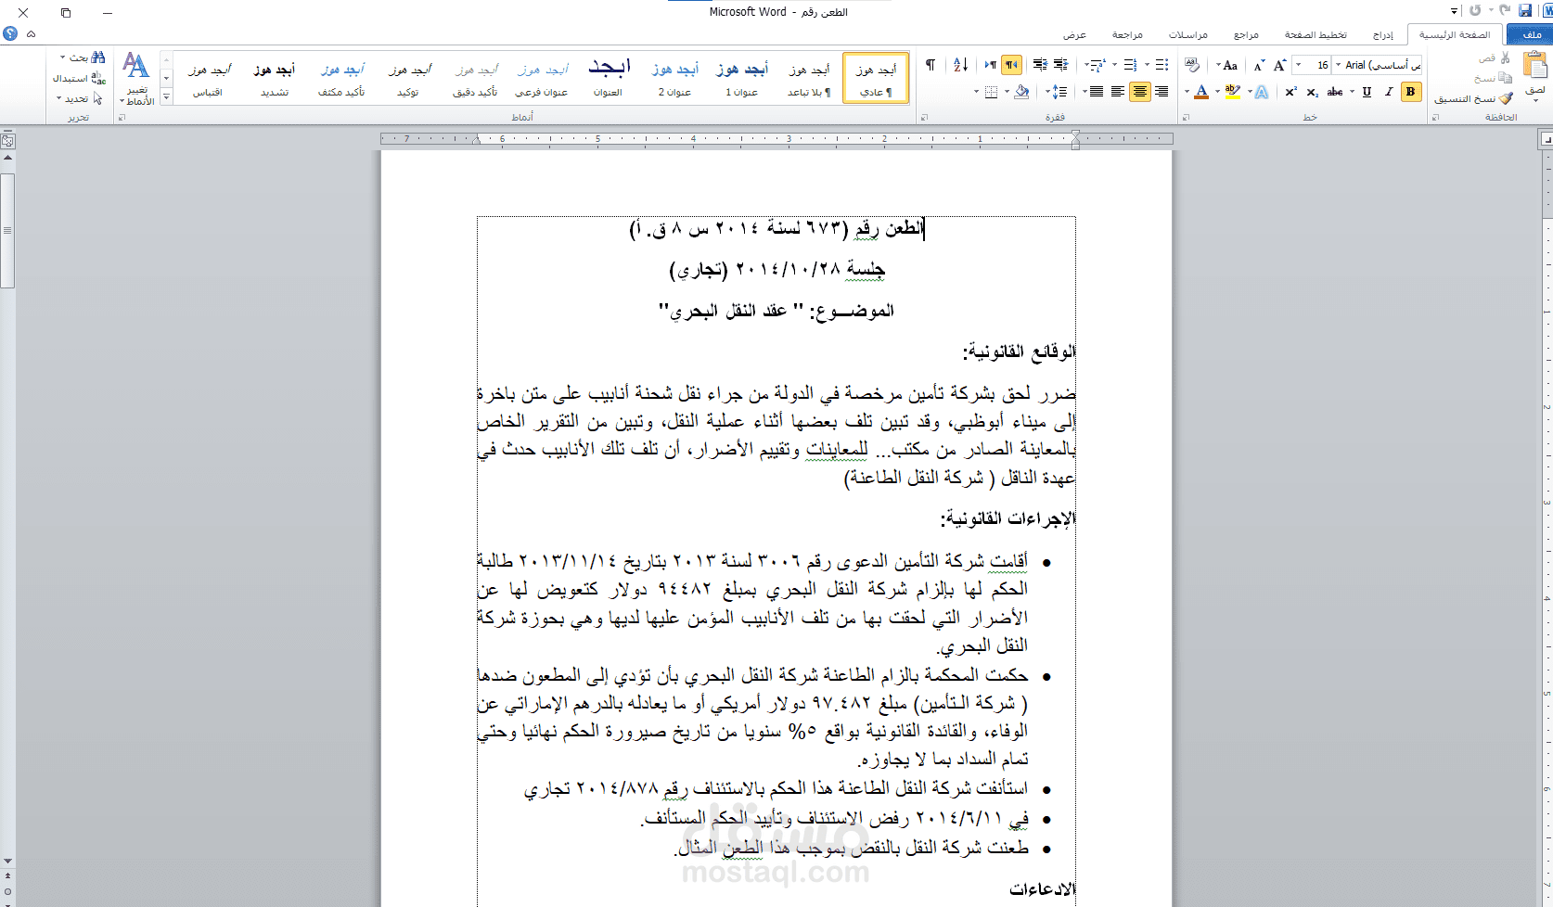Open the font name dropdown (Arial)
Viewport: 1553px width, 907px height.
(x=1338, y=64)
